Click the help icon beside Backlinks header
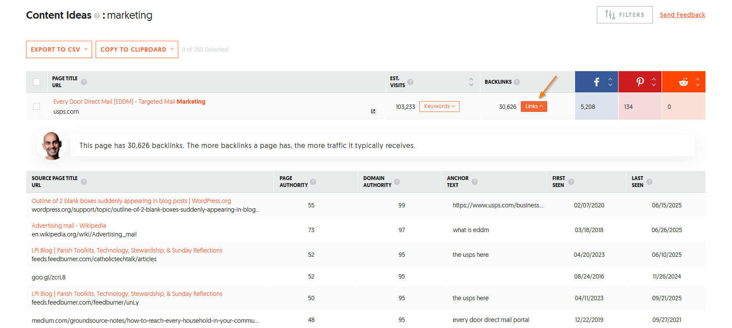732x328 pixels. click(x=517, y=82)
